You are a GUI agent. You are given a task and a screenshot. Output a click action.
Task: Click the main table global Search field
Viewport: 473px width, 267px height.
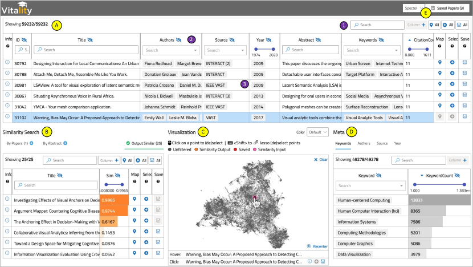click(x=377, y=25)
